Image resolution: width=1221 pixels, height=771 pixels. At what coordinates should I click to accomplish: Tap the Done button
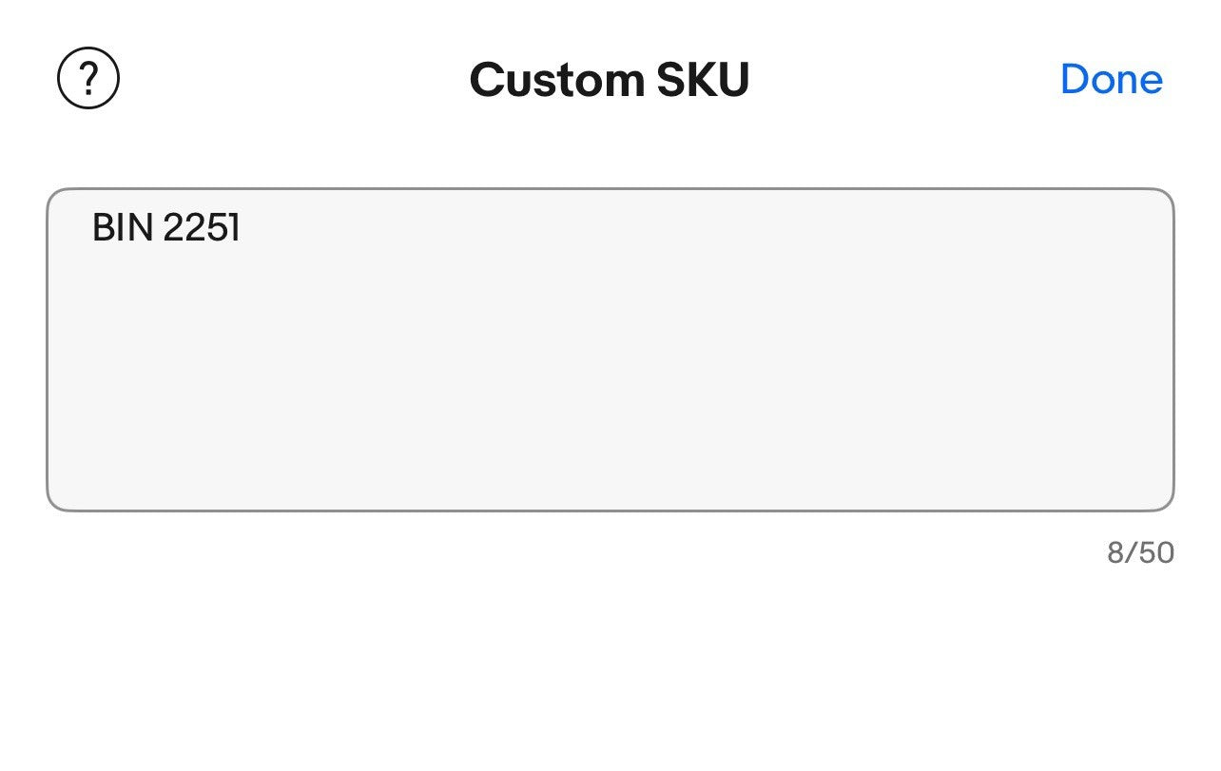[1111, 79]
